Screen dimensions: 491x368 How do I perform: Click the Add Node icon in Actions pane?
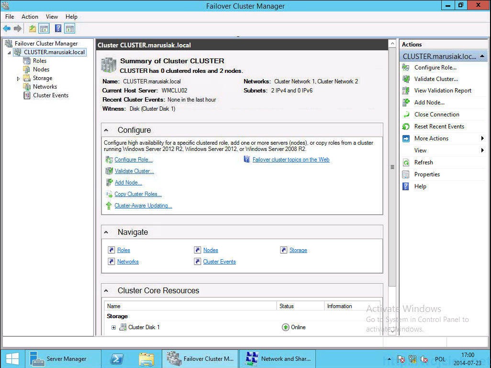pyautogui.click(x=406, y=103)
